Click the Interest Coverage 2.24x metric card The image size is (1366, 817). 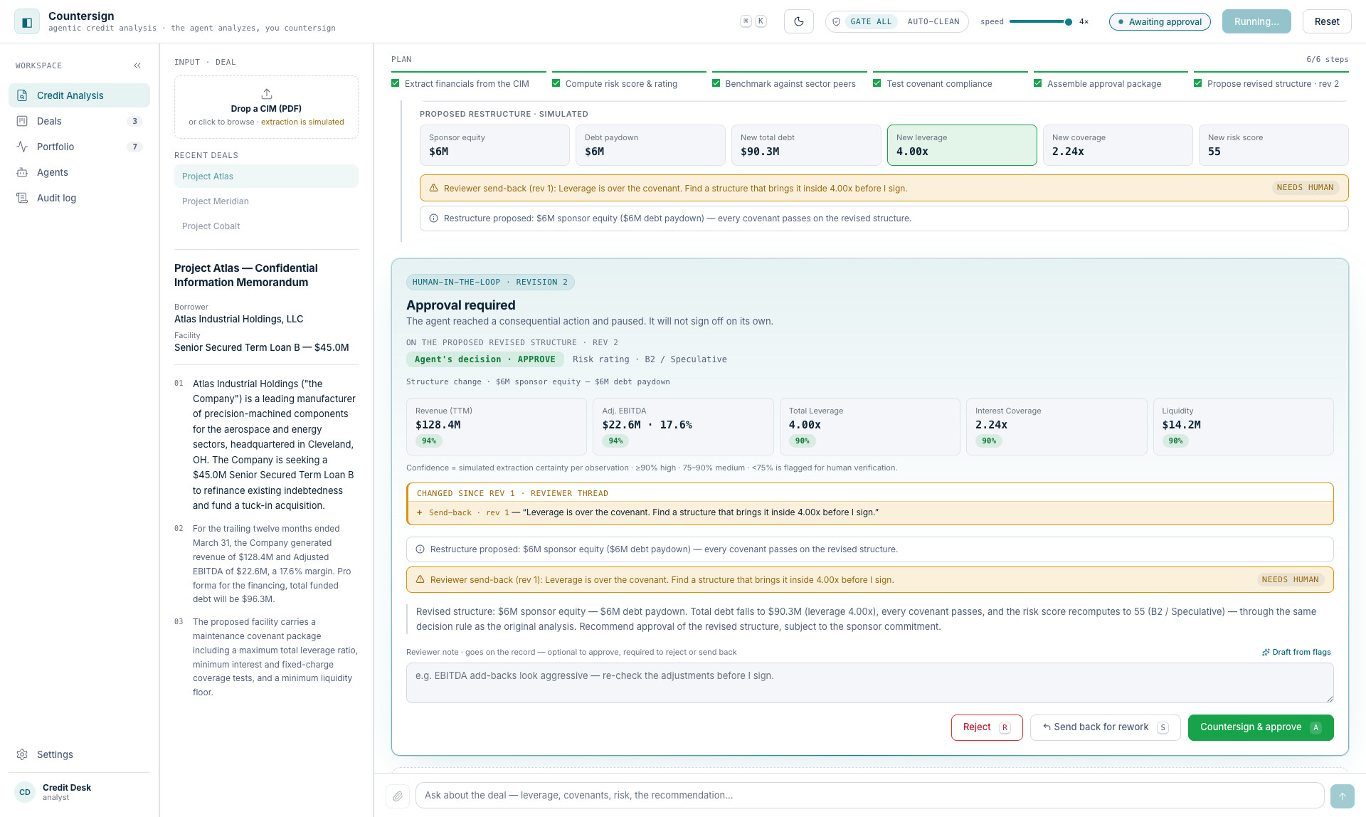(1057, 426)
